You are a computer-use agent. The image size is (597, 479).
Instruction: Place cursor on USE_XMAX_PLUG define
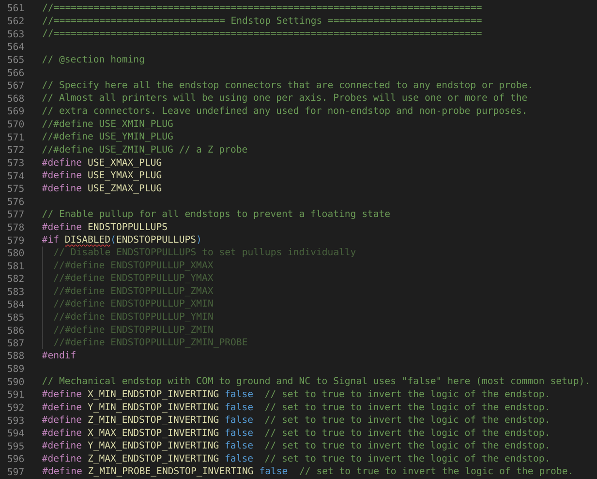pyautogui.click(x=124, y=163)
